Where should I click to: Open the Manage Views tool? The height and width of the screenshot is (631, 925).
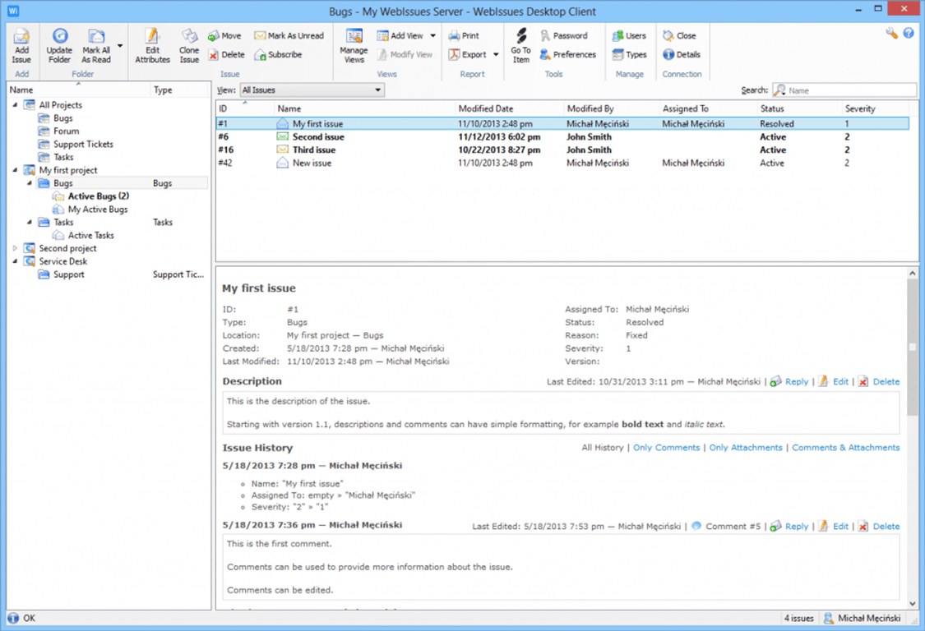coord(353,45)
